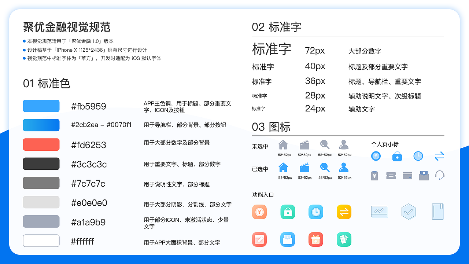Viewport: 469px width, 264px height.
Task: Pick the blue gradient #2cb2ea – #0070f1 swatch
Action: pyautogui.click(x=41, y=125)
